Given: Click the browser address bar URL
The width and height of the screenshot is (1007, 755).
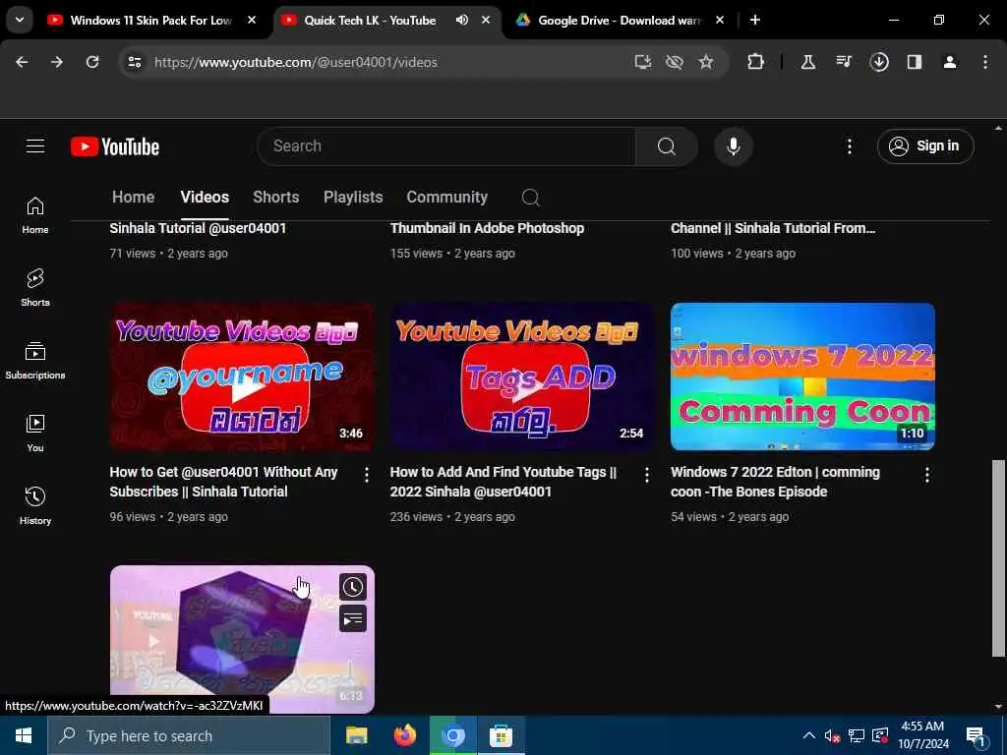Looking at the screenshot, I should coord(295,62).
